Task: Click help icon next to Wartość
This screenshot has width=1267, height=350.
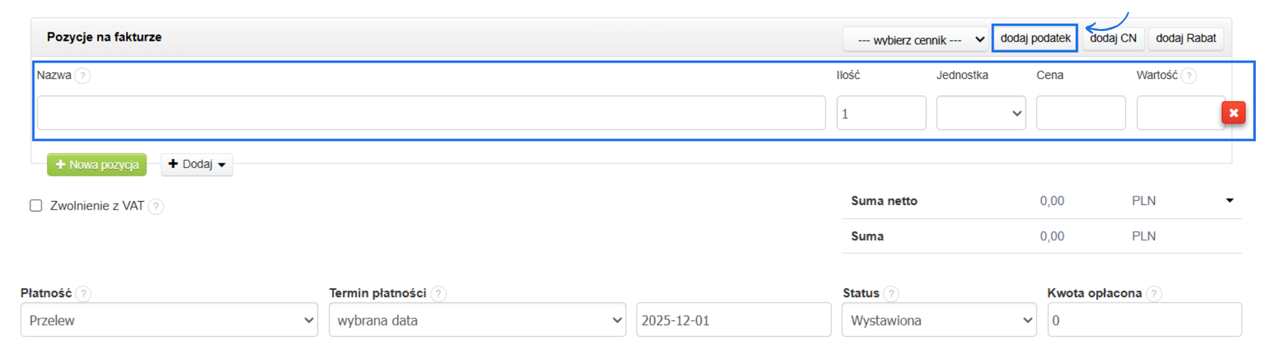Action: coord(1188,76)
